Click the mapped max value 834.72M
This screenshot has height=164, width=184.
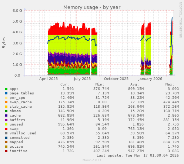[x=171, y=142]
